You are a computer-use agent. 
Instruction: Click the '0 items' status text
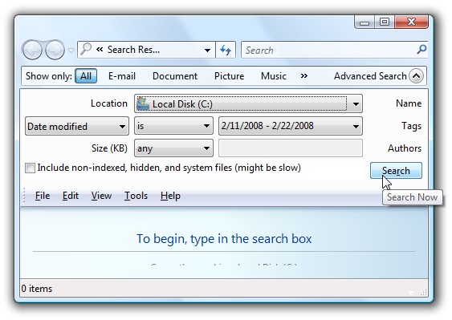pyautogui.click(x=37, y=289)
